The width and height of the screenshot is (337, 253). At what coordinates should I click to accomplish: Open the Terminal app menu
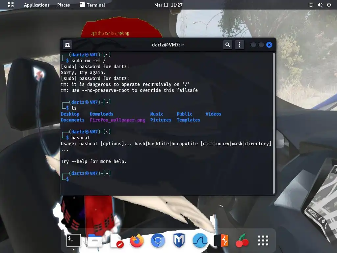point(92,5)
